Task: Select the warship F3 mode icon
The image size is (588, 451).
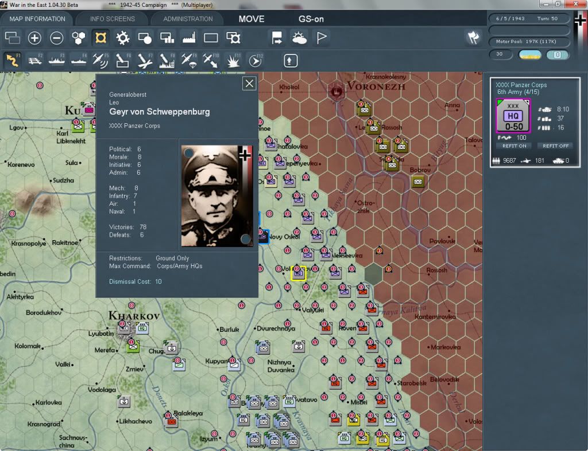Action: [x=57, y=60]
